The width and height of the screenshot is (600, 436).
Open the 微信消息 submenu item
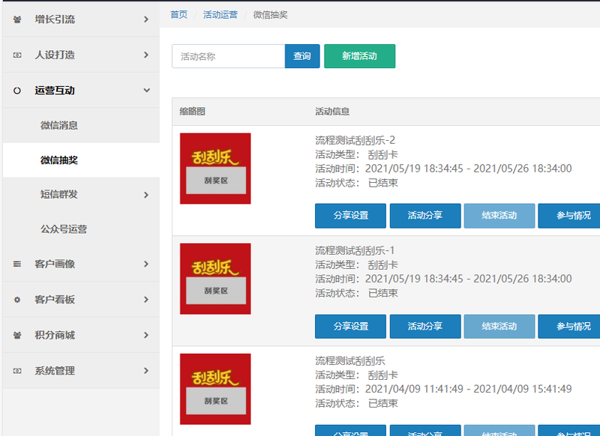tap(59, 125)
